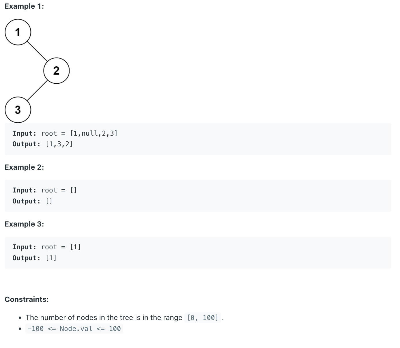Click tree node 1 in the diagram
Screen dimensions: 400x348
click(x=18, y=32)
